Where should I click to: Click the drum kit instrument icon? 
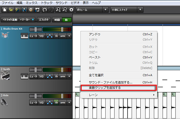click(x=5, y=35)
